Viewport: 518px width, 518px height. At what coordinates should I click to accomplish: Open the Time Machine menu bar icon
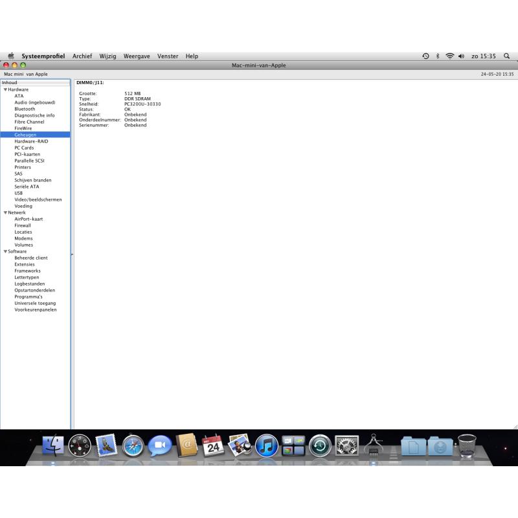pyautogui.click(x=425, y=56)
